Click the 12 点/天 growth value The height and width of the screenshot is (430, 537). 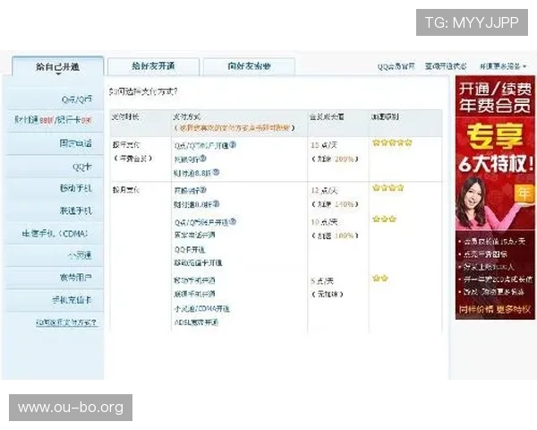coord(324,191)
